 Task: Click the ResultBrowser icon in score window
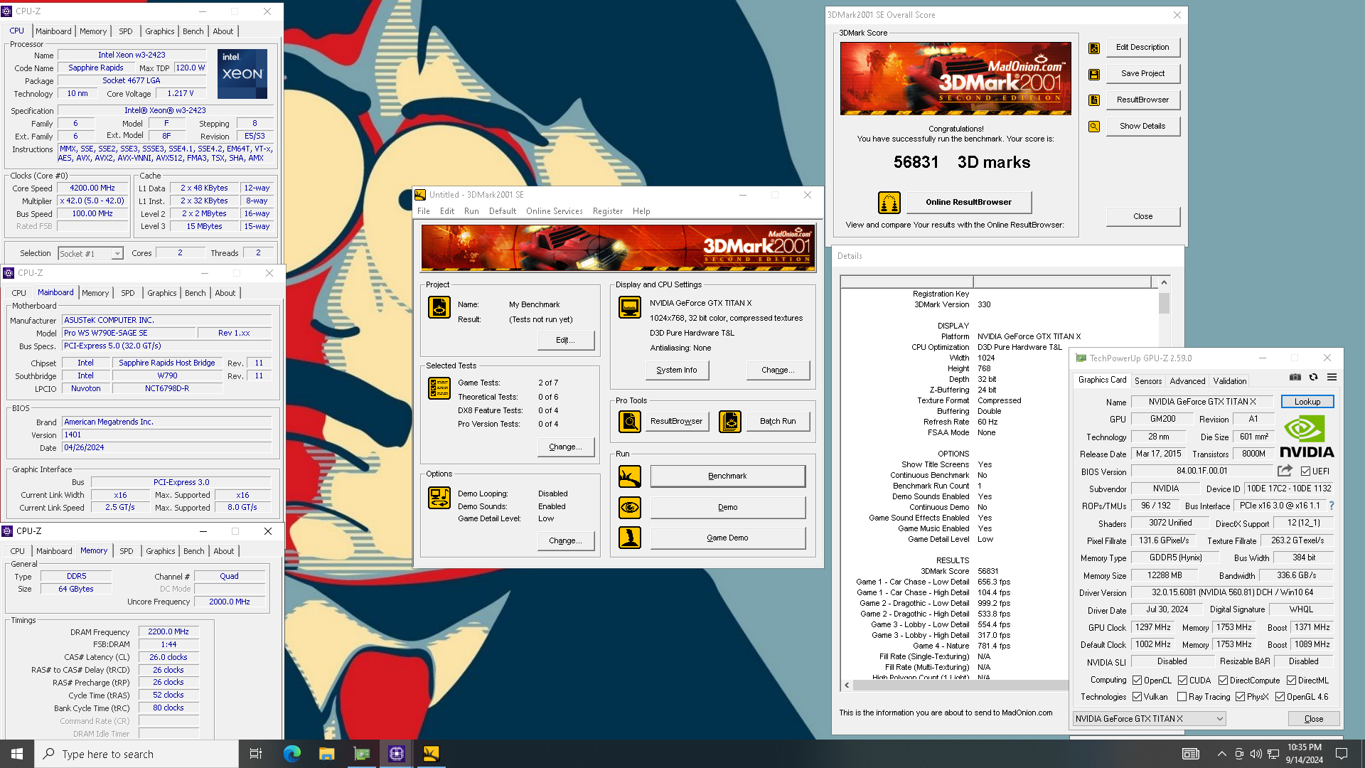click(x=1094, y=100)
